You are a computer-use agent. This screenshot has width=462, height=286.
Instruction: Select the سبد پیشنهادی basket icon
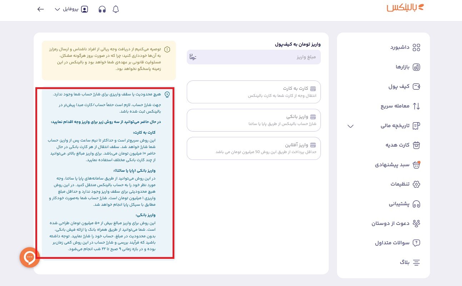(x=416, y=165)
